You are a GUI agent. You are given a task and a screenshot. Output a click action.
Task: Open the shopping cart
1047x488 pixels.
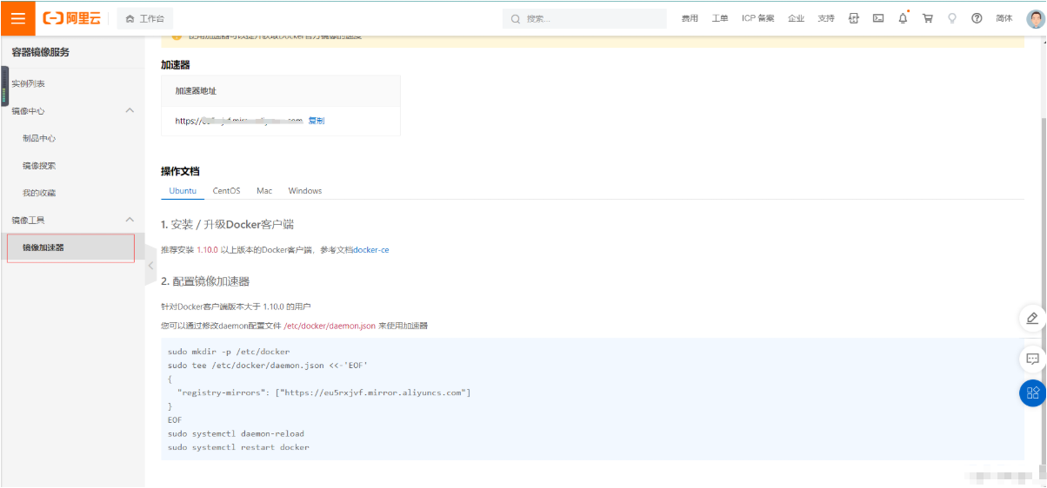tap(928, 18)
